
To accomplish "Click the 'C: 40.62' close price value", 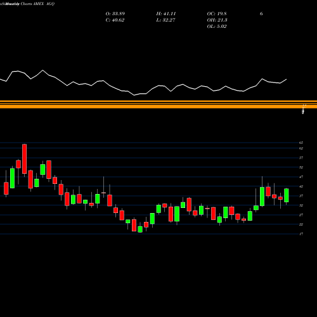I will point(115,20).
